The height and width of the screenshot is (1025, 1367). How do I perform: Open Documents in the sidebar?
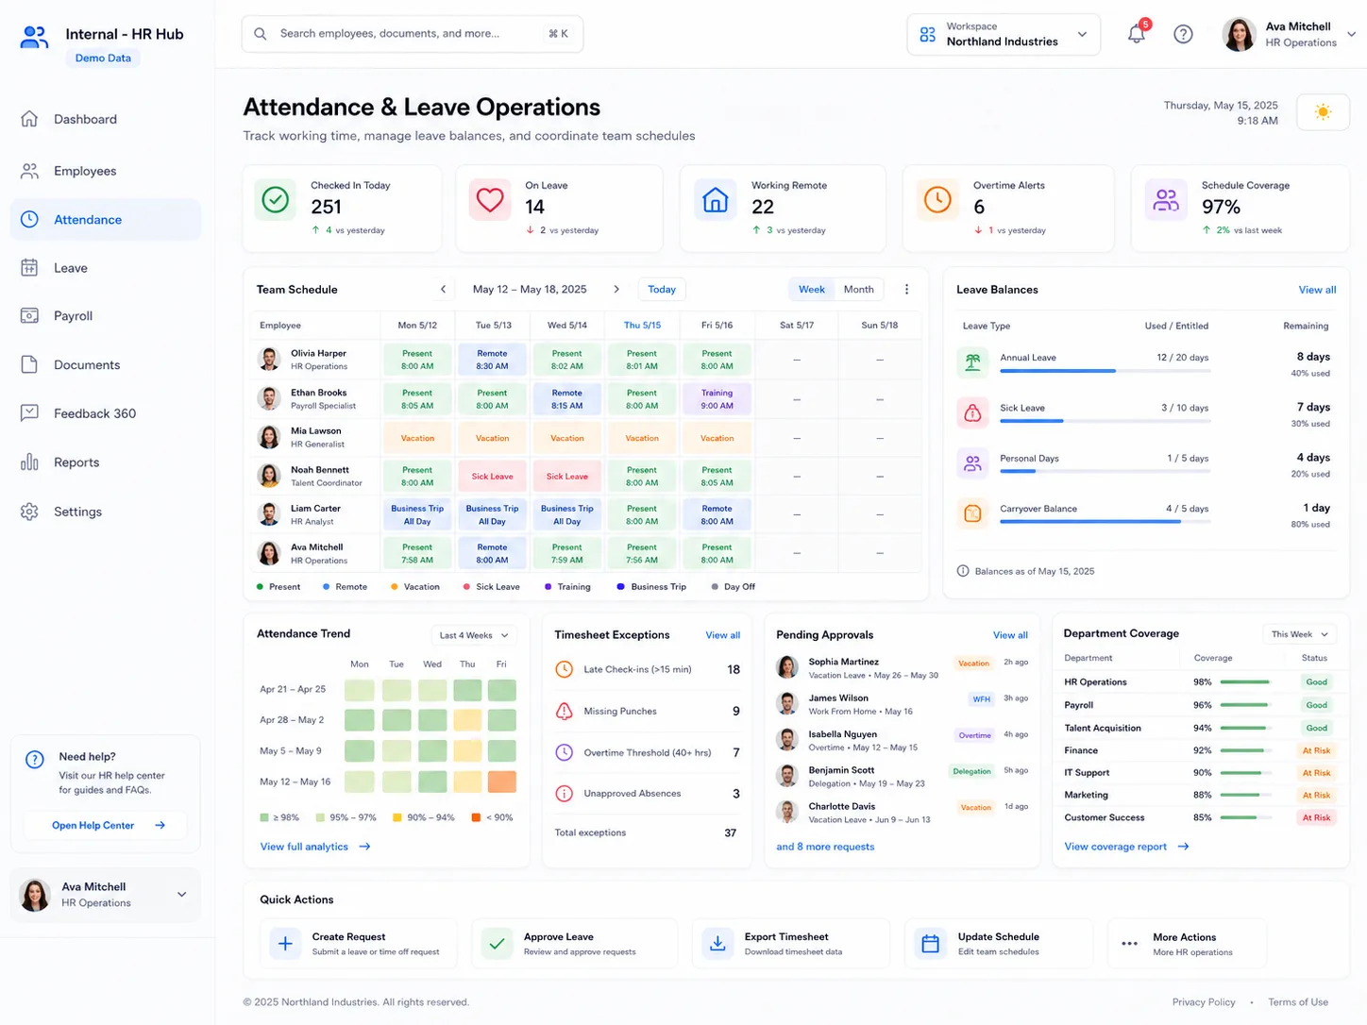point(106,365)
